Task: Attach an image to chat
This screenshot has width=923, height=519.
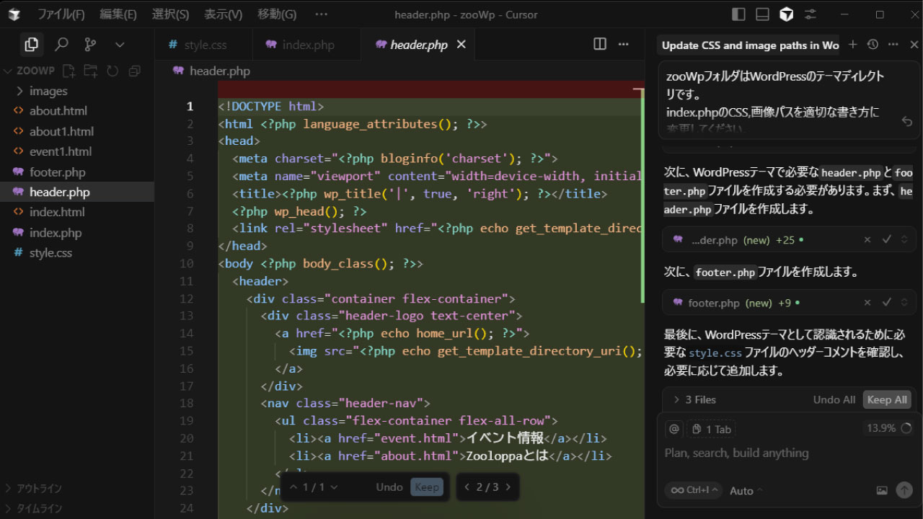Action: (882, 490)
